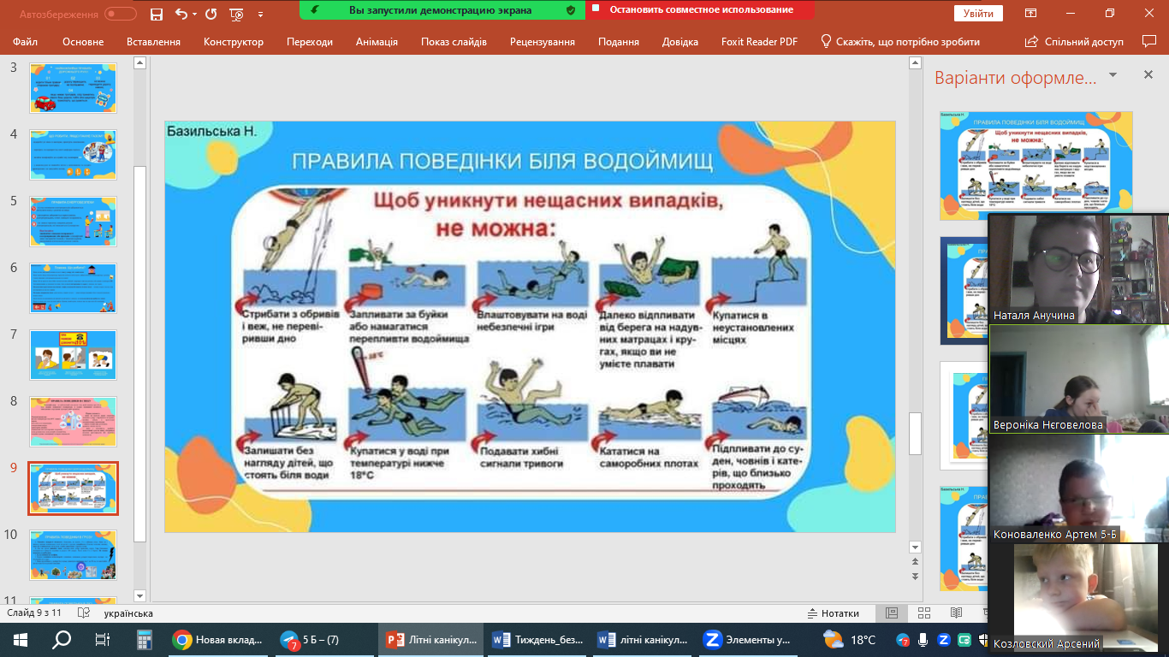Switch to the Основне ribbon tab

[83, 42]
